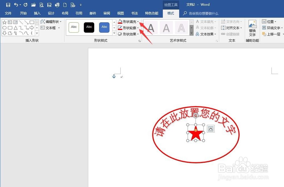Select the rectangle shape tool
The image size is (284, 187).
(x=32, y=22)
